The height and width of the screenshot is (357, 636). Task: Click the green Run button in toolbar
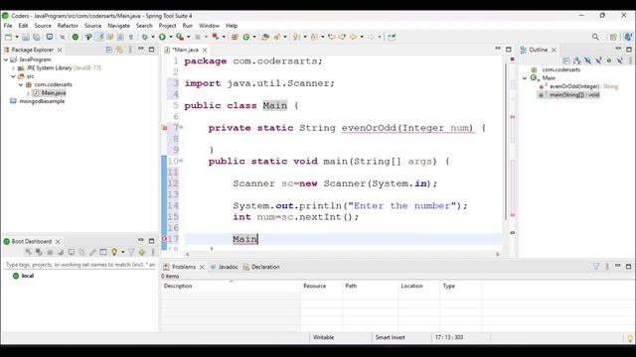162,37
